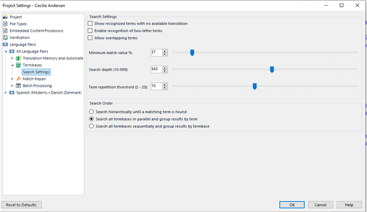Click the Cancel button
This screenshot has height=212, width=367.
click(321, 205)
